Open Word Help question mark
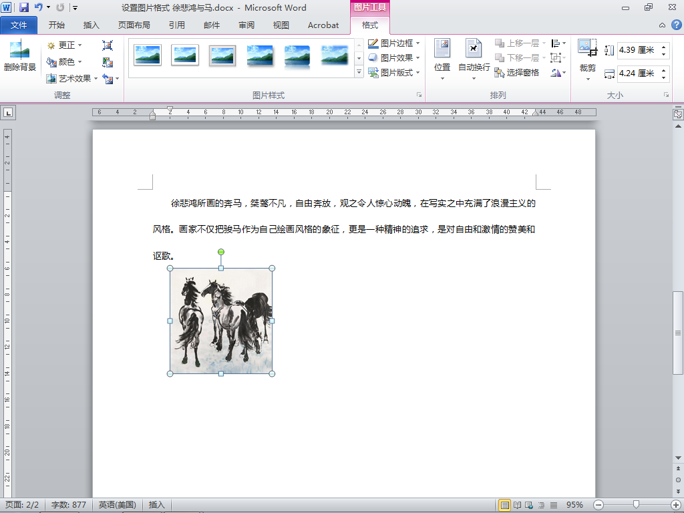Image resolution: width=684 pixels, height=513 pixels. tap(676, 25)
